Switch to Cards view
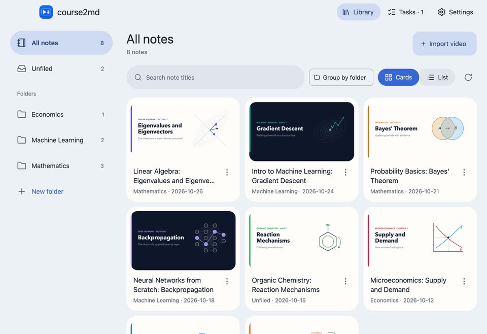Image resolution: width=487 pixels, height=334 pixels. [398, 77]
